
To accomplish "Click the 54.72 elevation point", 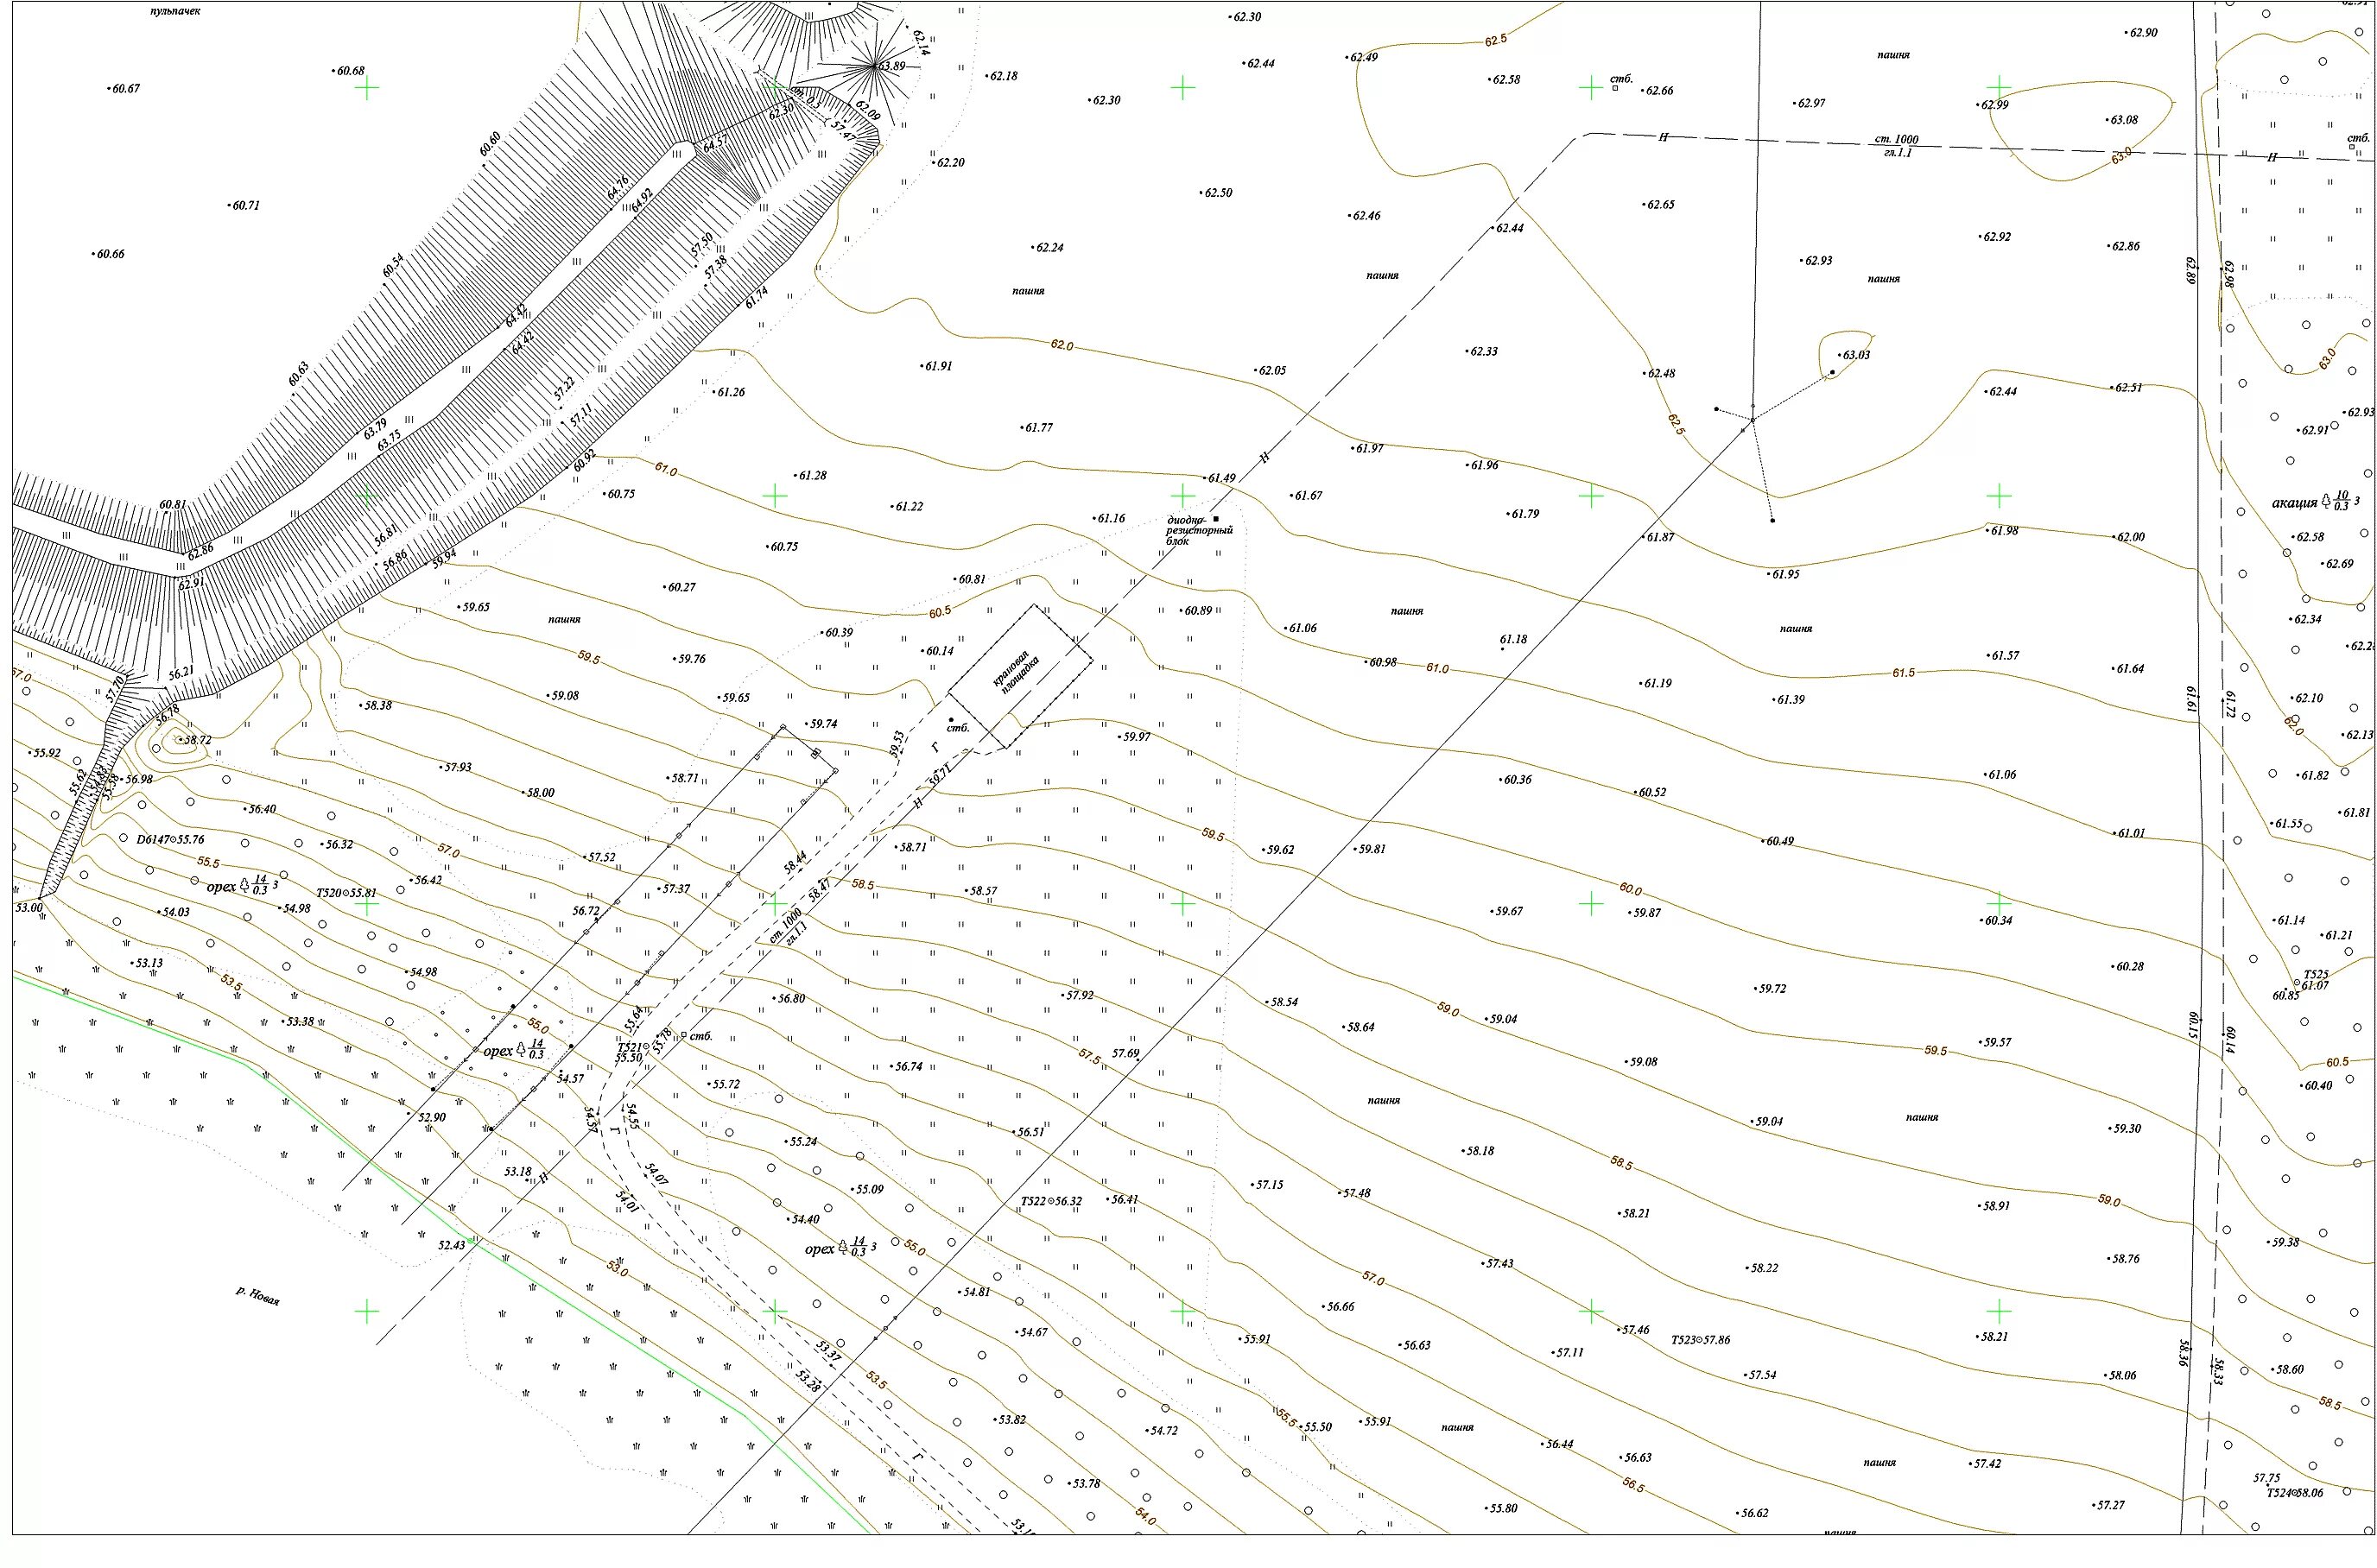I will click(x=1163, y=1431).
